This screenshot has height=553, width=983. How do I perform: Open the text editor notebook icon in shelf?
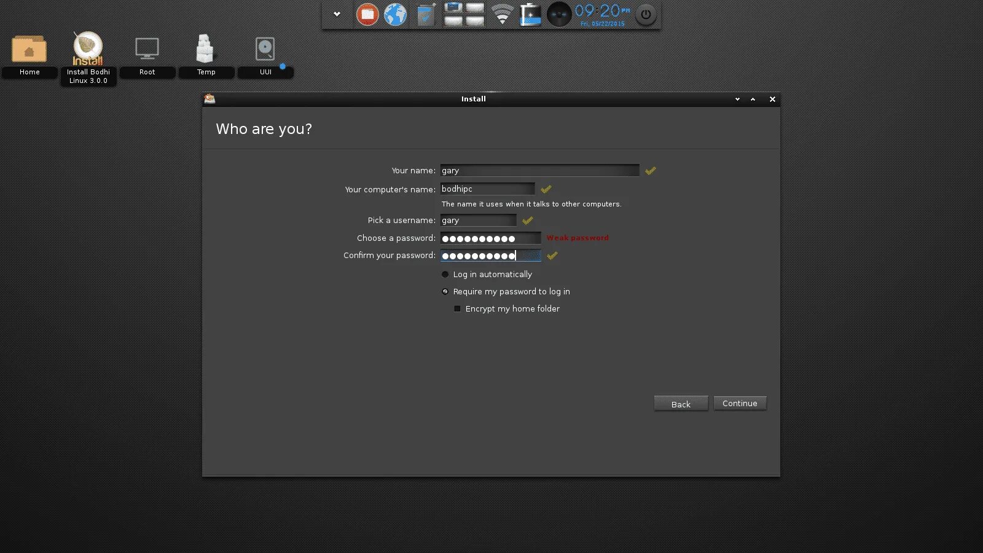(425, 14)
